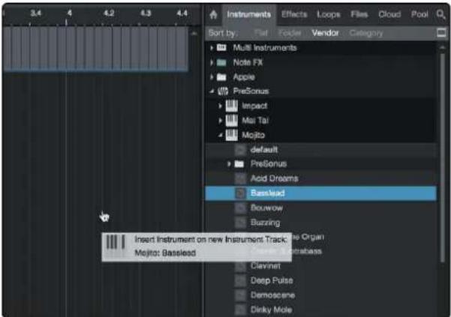Select the 'default' preset text
The image size is (451, 317).
click(x=264, y=150)
